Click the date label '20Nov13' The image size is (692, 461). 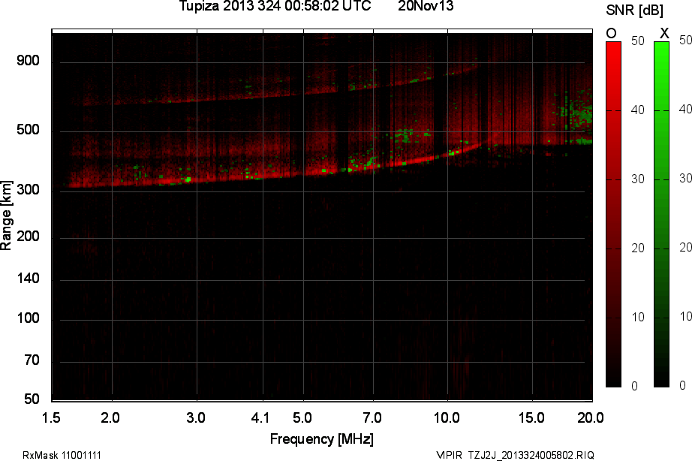426,6
